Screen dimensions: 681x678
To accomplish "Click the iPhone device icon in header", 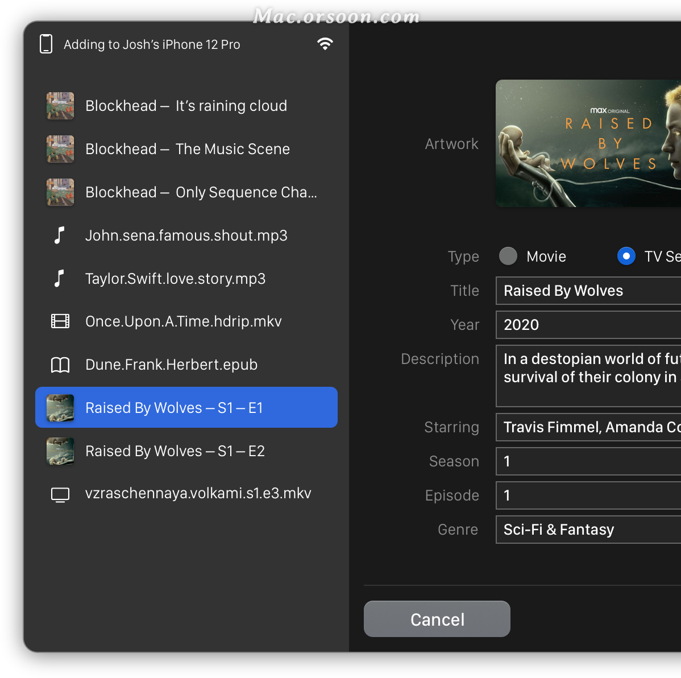I will 46,44.
